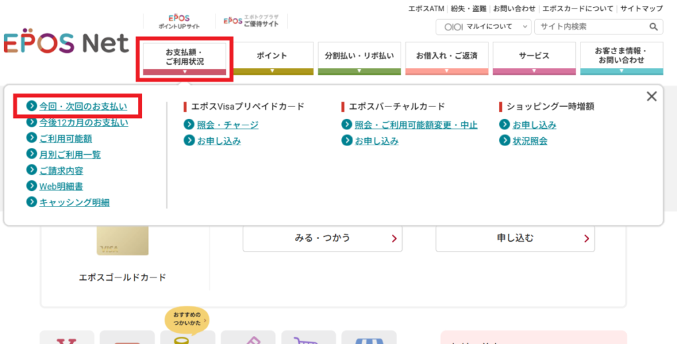
Task: Click arrow icon beside Web明細書
Action: 32,186
